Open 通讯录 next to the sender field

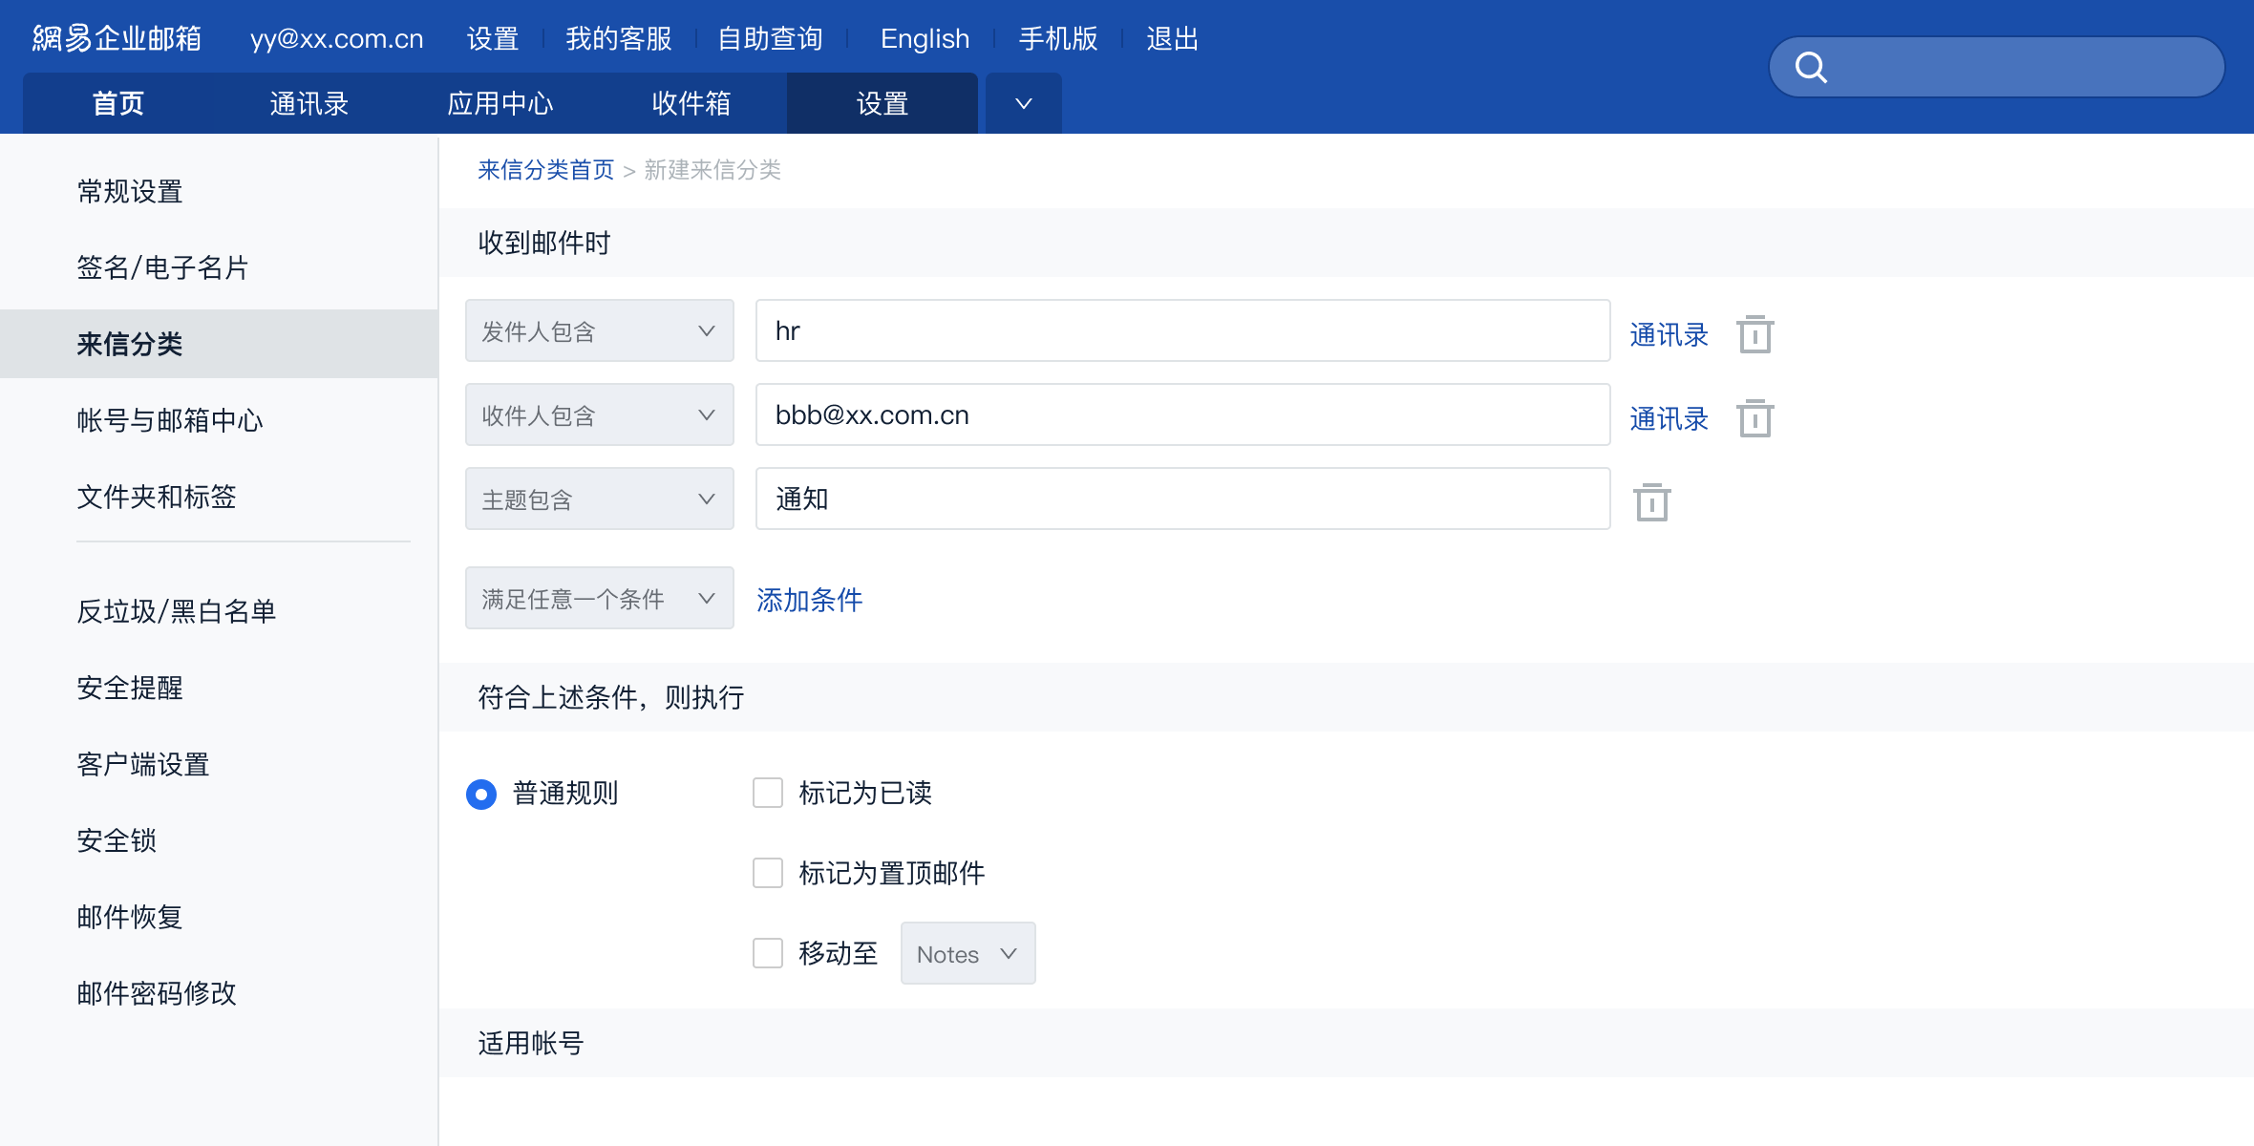1667,334
